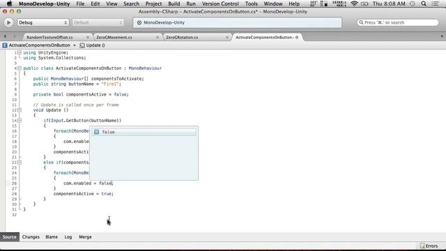Click the comment 'Update is called once per frame'
Viewport: 446px width, 251px height.
(76, 105)
